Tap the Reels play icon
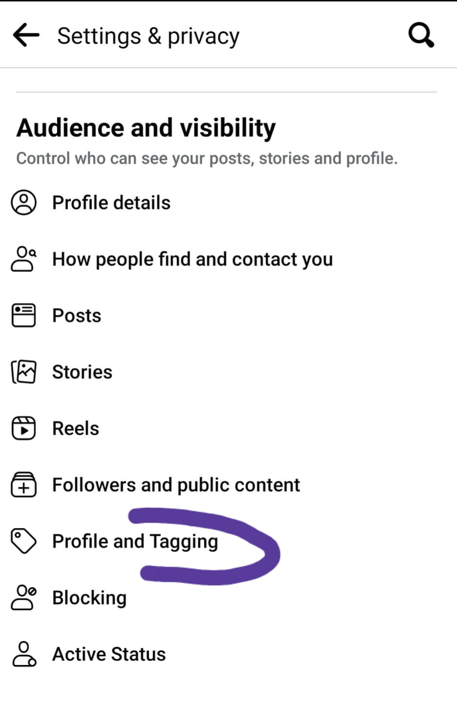Viewport: 457px width, 707px height. pyautogui.click(x=23, y=428)
